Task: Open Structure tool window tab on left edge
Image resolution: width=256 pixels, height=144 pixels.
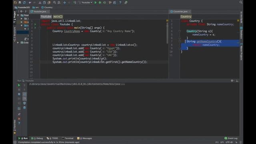Action: [x=14, y=34]
